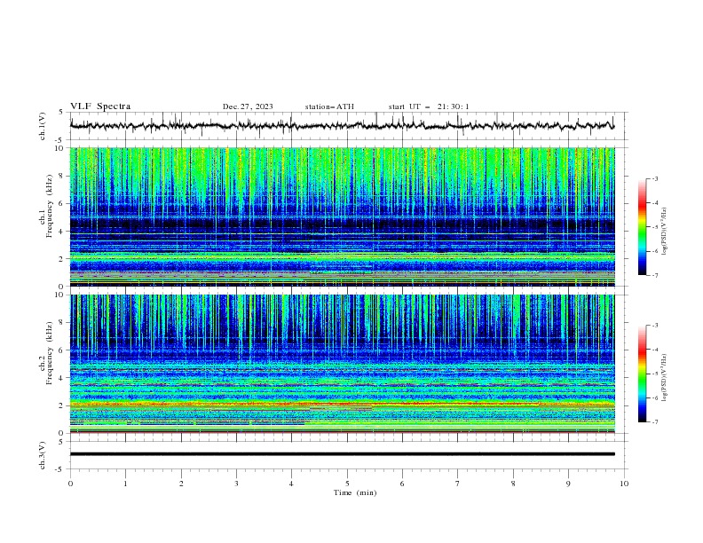Click the ch.2 spectrogram color scale bar

(643, 374)
